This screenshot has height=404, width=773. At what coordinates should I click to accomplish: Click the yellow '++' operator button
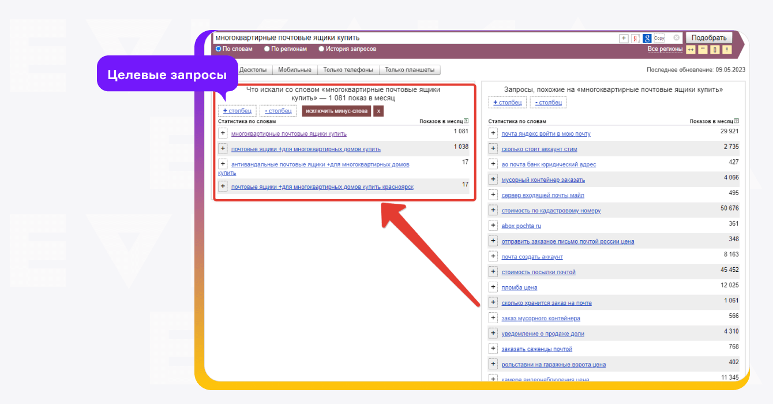click(691, 50)
